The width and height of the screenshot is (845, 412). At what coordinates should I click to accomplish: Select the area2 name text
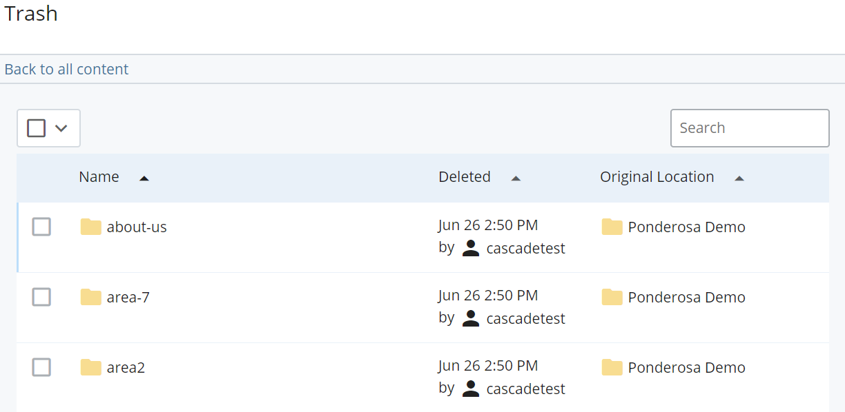[125, 367]
